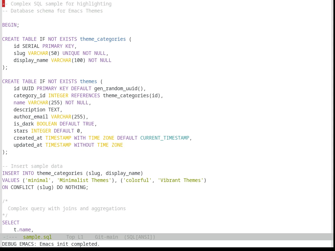This screenshot has height=251, width=335.
Task: Click the sample.sql buffer name in mode line
Action: 37,237
